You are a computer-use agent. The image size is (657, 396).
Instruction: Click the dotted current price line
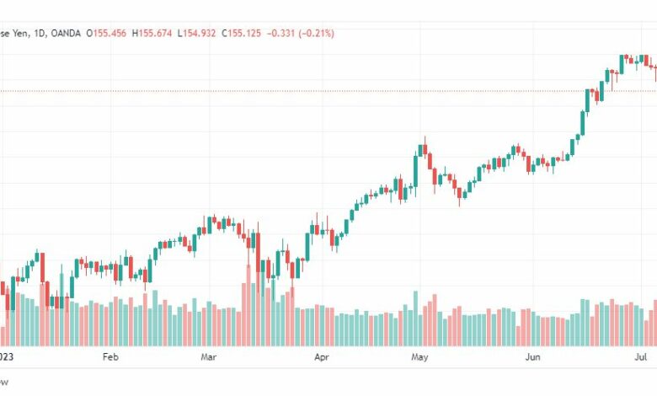[x=328, y=91]
